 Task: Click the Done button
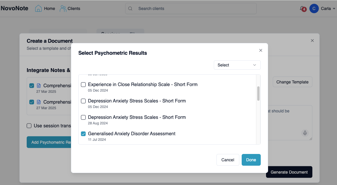click(251, 160)
